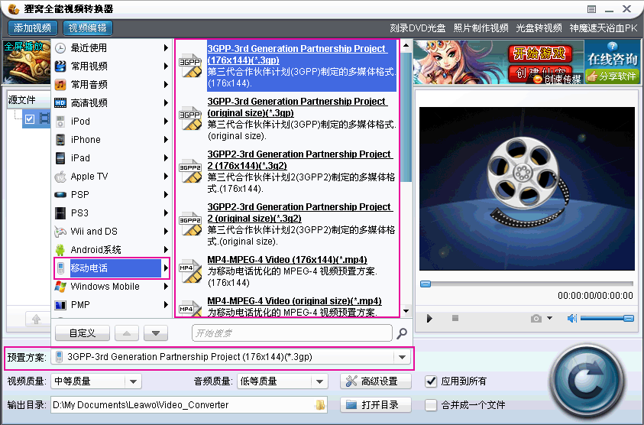Image resolution: width=644 pixels, height=425 pixels.
Task: Click the PSP console icon
Action: [x=60, y=194]
